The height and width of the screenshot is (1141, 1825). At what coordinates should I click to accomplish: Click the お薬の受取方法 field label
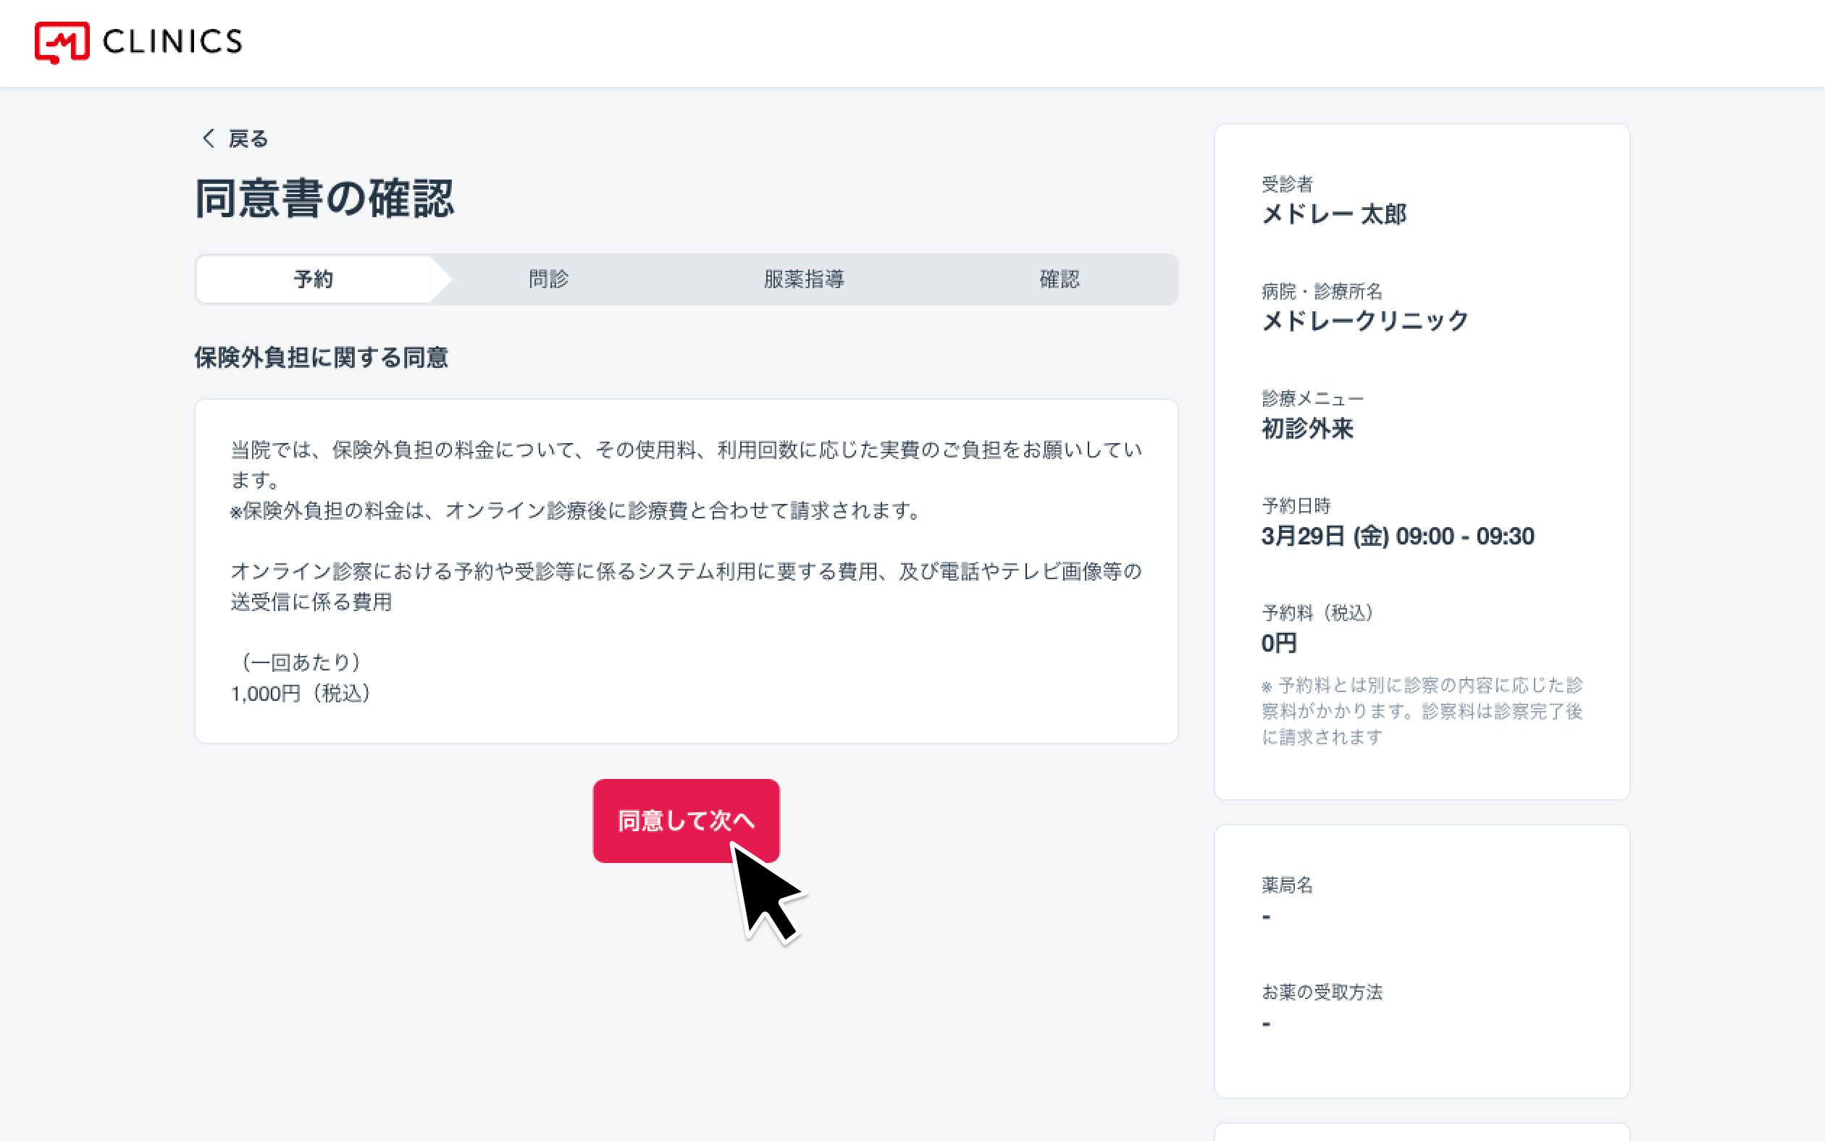1322,993
